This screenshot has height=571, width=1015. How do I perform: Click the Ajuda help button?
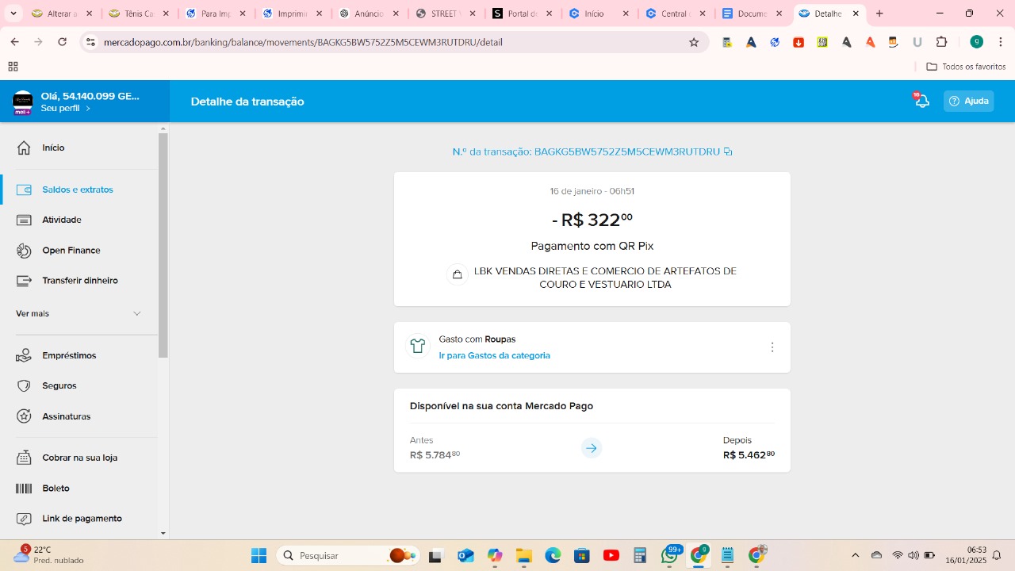pyautogui.click(x=968, y=101)
